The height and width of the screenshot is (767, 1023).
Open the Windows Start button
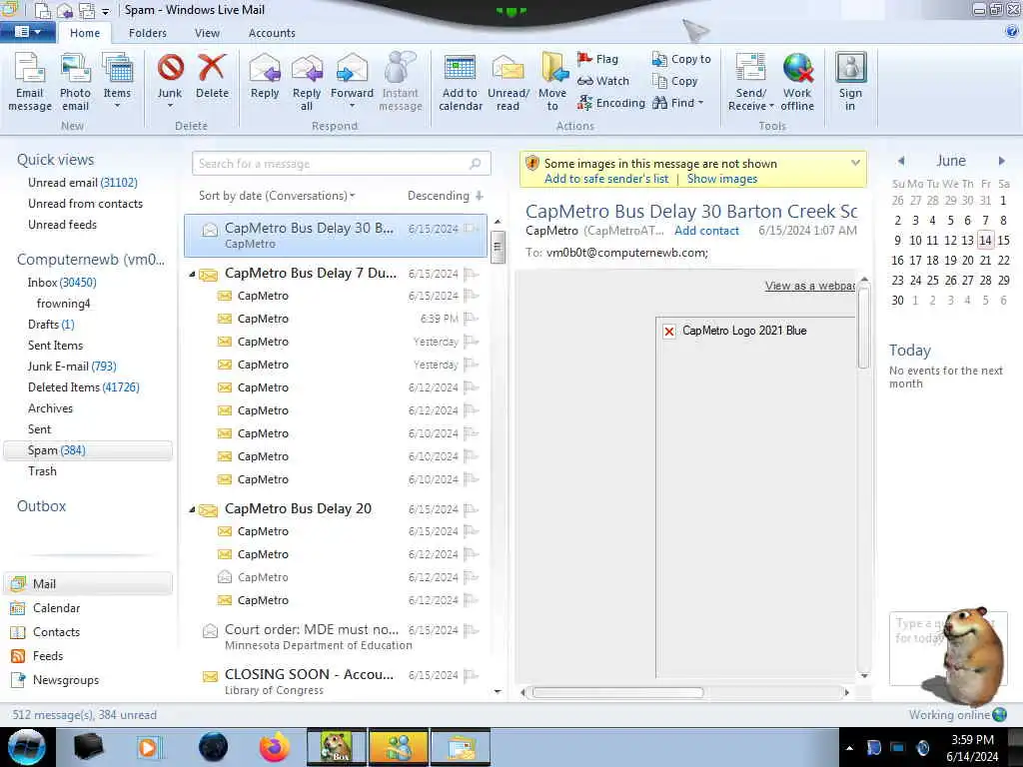[27, 747]
